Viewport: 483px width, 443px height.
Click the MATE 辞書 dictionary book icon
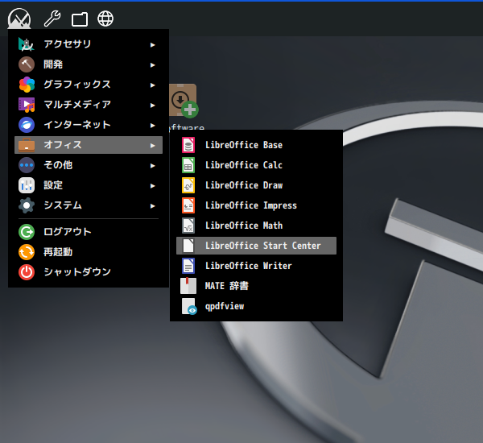(188, 286)
